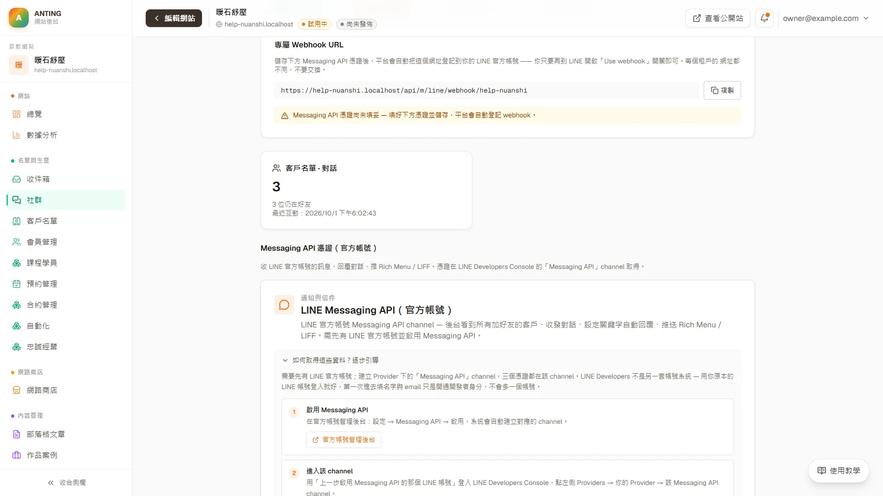
Task: Open 網路商店 in the sidebar
Action: (x=66, y=390)
